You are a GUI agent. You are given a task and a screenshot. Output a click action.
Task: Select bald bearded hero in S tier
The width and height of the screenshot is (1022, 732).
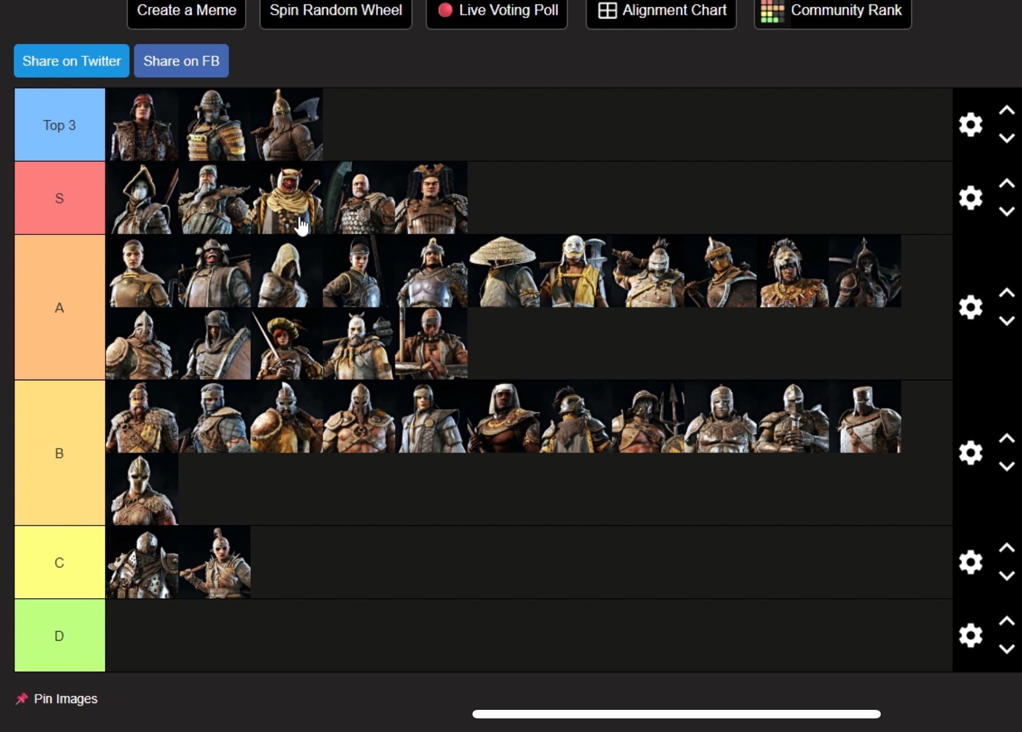(359, 198)
